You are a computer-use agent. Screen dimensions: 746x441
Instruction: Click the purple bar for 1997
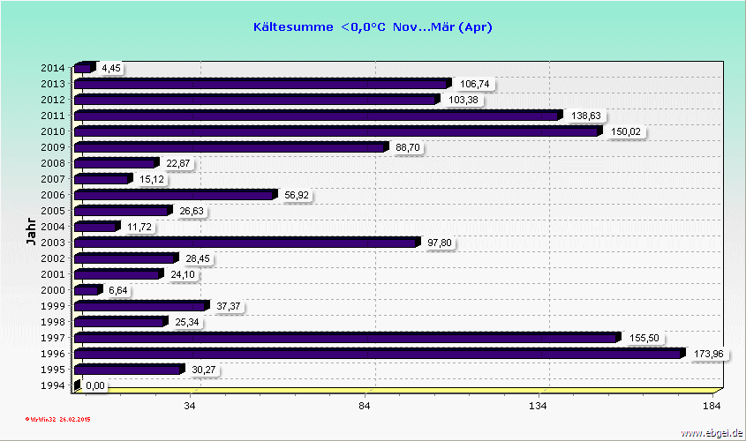tap(347, 338)
